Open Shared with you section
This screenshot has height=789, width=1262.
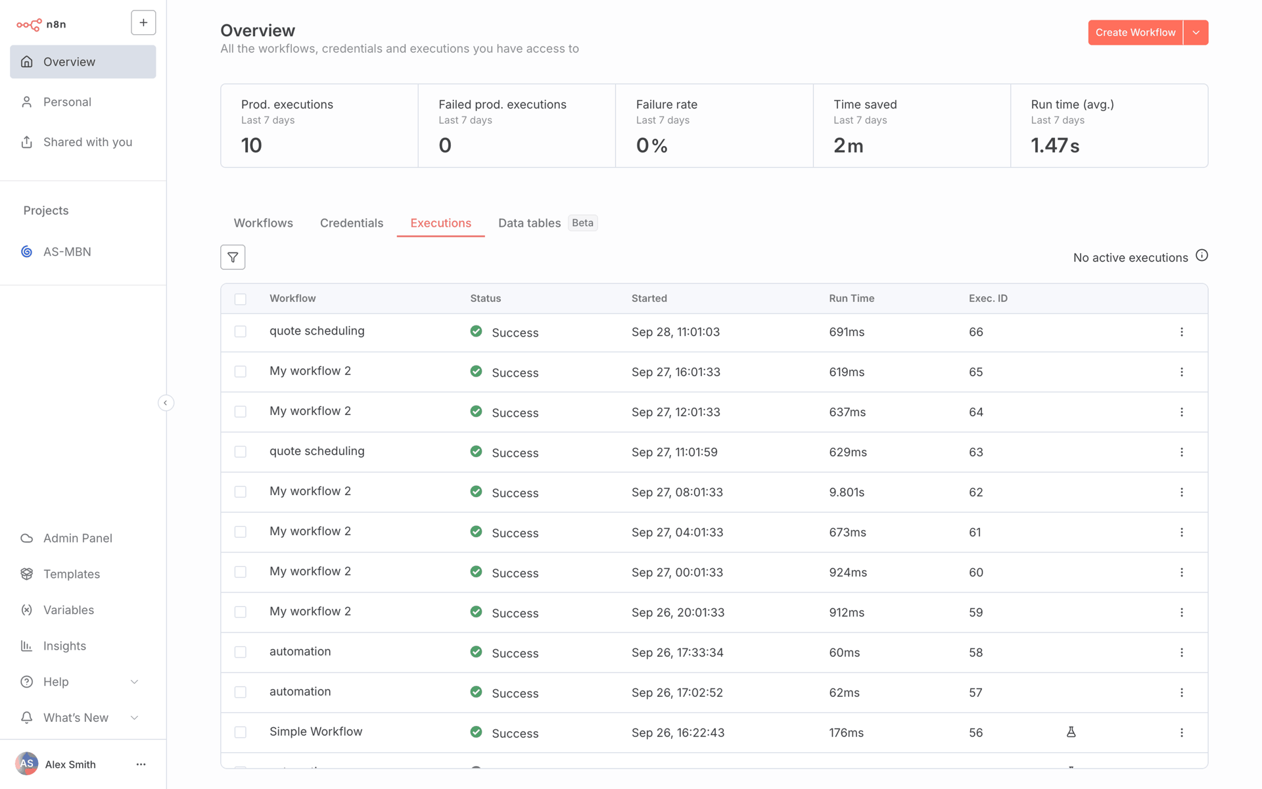coord(83,142)
